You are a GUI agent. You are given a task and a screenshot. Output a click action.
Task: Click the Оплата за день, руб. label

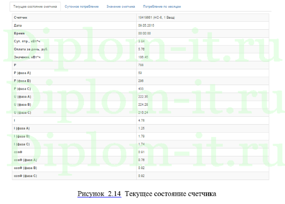tap(31, 49)
